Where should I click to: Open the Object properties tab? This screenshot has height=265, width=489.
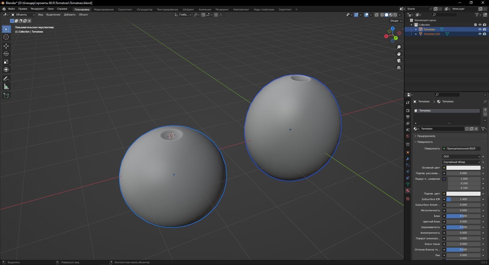[408, 152]
